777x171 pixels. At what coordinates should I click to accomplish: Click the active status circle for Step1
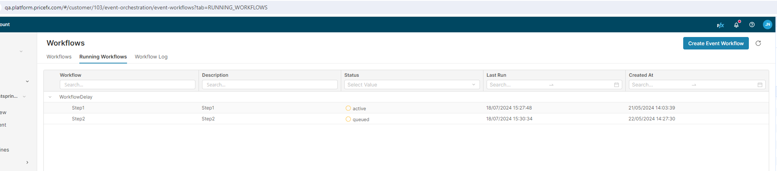[x=348, y=108]
